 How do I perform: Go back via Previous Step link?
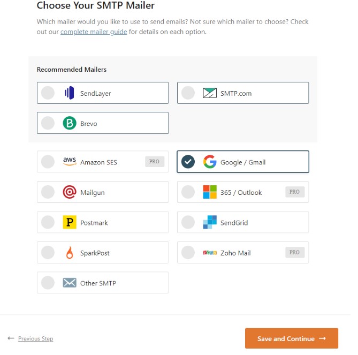(x=36, y=338)
